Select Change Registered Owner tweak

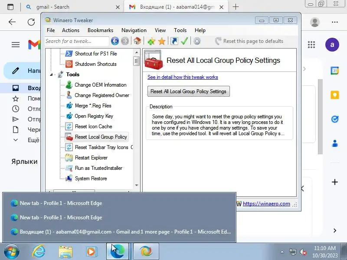coord(102,95)
